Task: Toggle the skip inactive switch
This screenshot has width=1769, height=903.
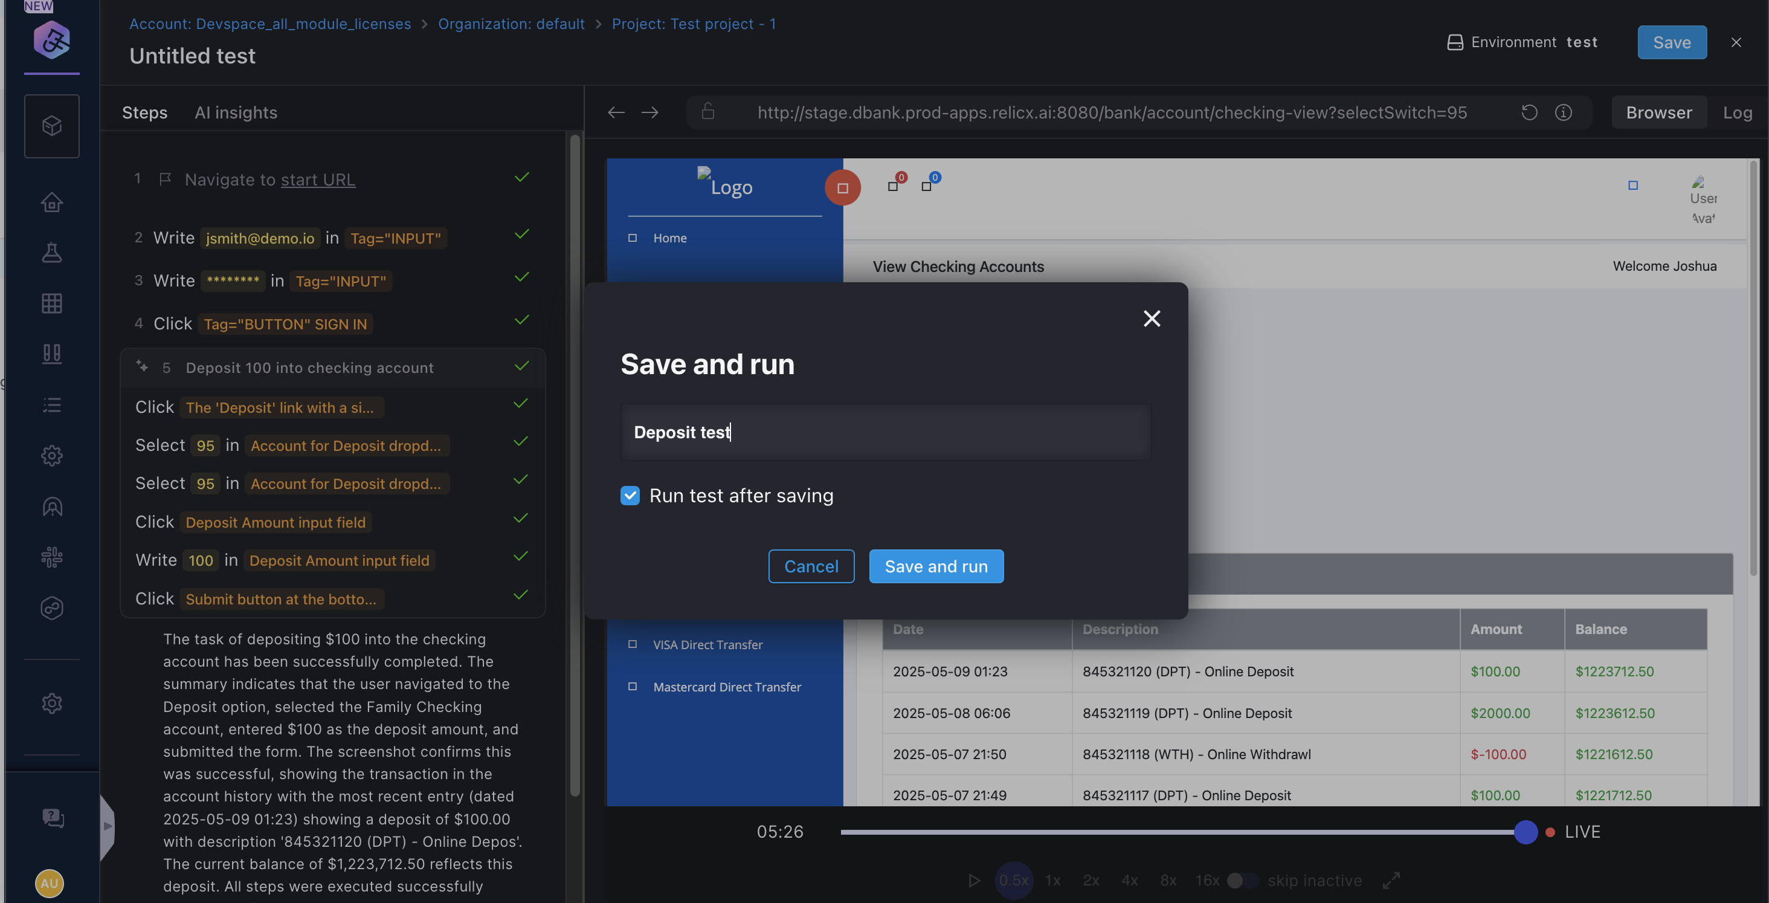Action: [1242, 880]
